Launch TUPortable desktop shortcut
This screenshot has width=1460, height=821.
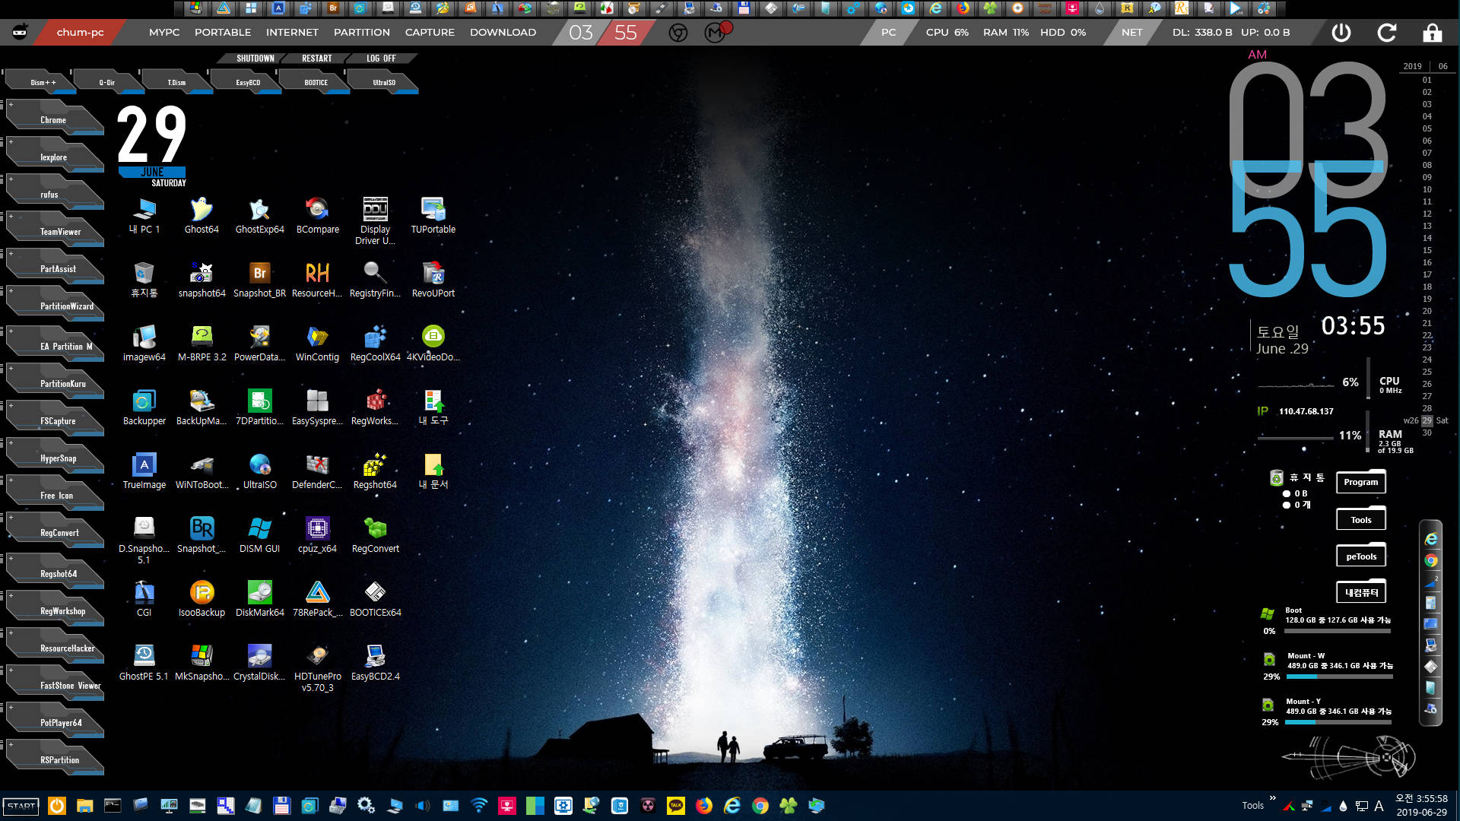click(x=433, y=216)
